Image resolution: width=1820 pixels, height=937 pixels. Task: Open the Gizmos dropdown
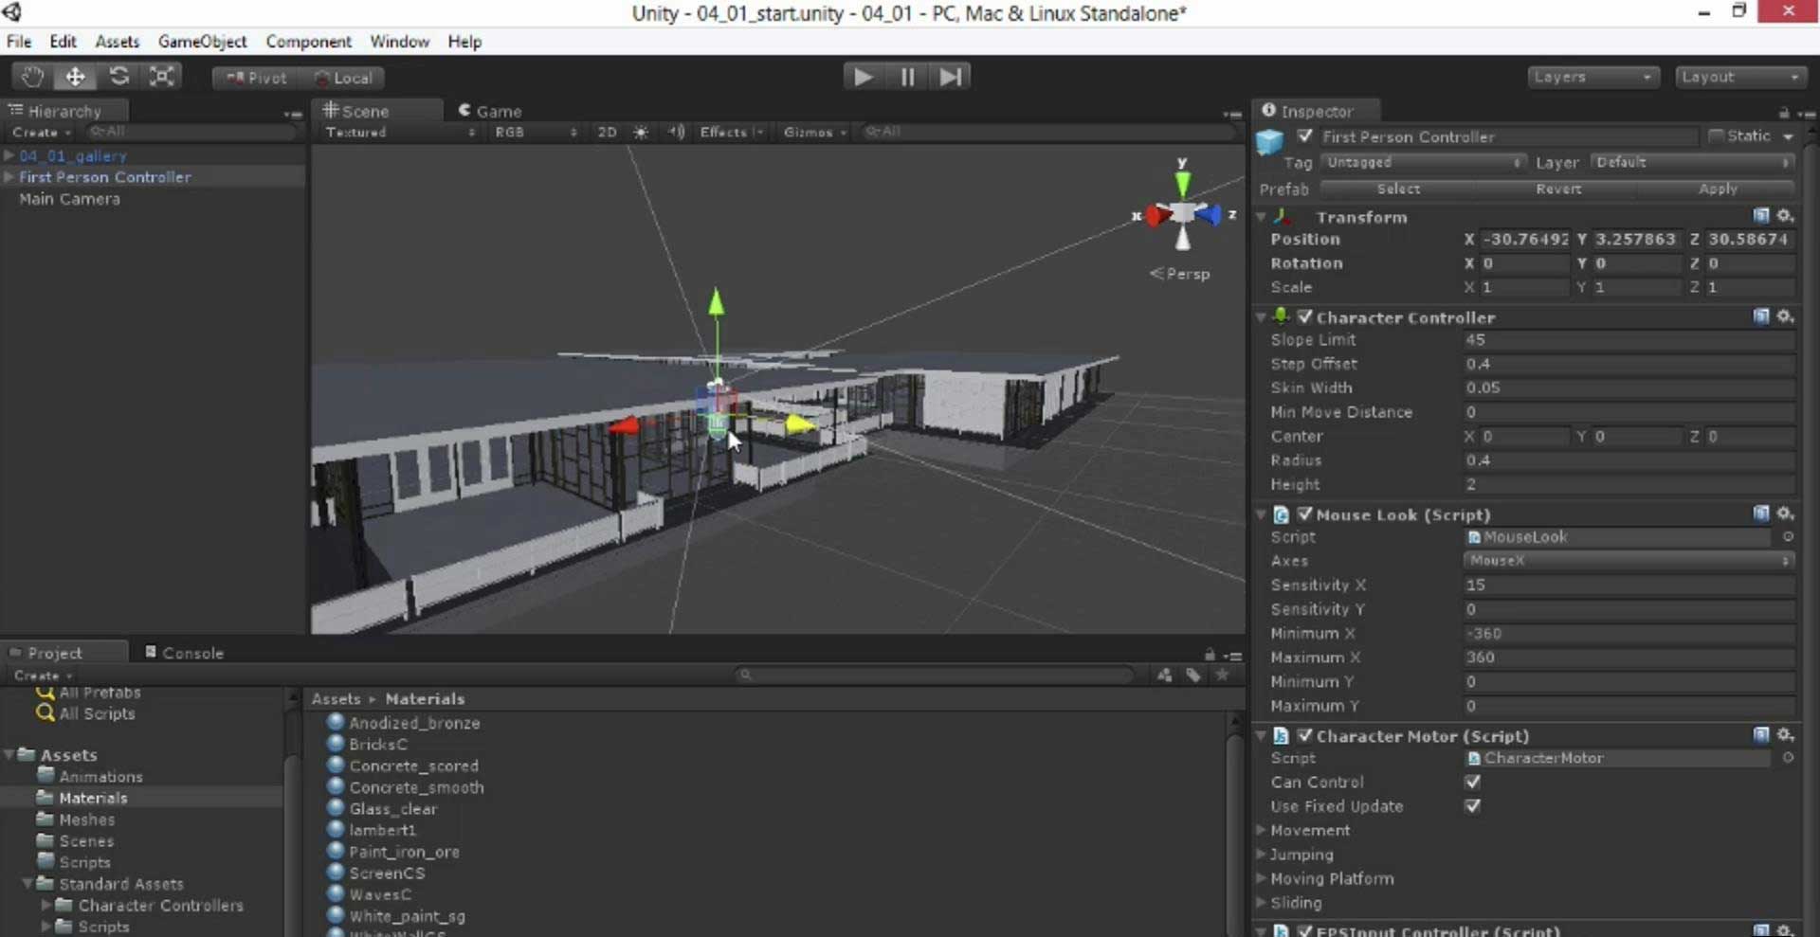click(814, 133)
